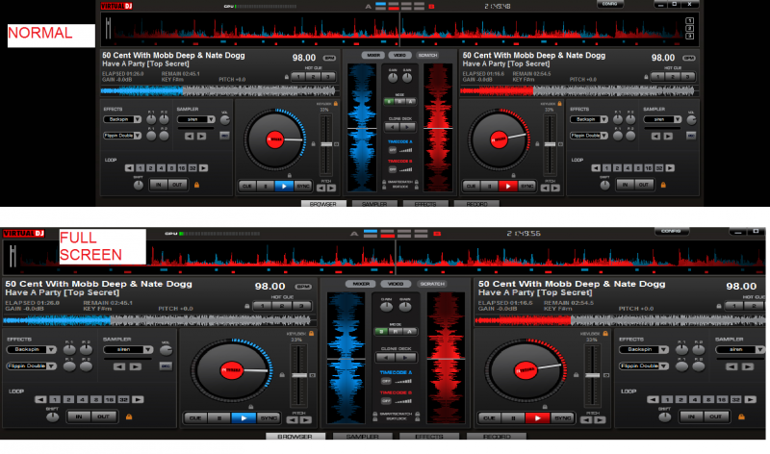This screenshot has height=454, width=770.
Task: Click the left deck sampler volume knob, full screen window
Action: point(166,350)
